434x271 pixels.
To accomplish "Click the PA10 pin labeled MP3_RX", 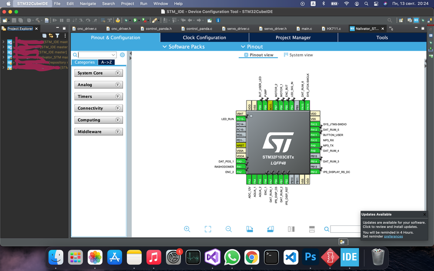I will pyautogui.click(x=315, y=140).
